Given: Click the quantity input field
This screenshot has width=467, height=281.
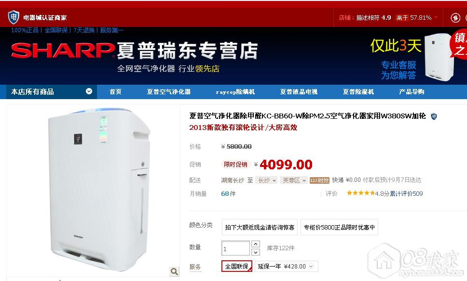Looking at the screenshot, I should tap(235, 248).
